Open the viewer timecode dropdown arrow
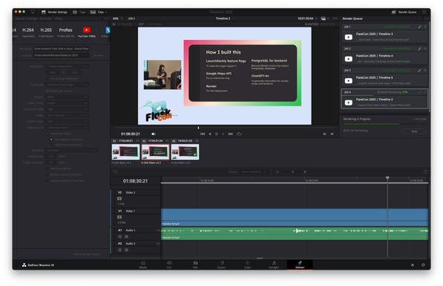The height and width of the screenshot is (286, 443). pos(316,19)
